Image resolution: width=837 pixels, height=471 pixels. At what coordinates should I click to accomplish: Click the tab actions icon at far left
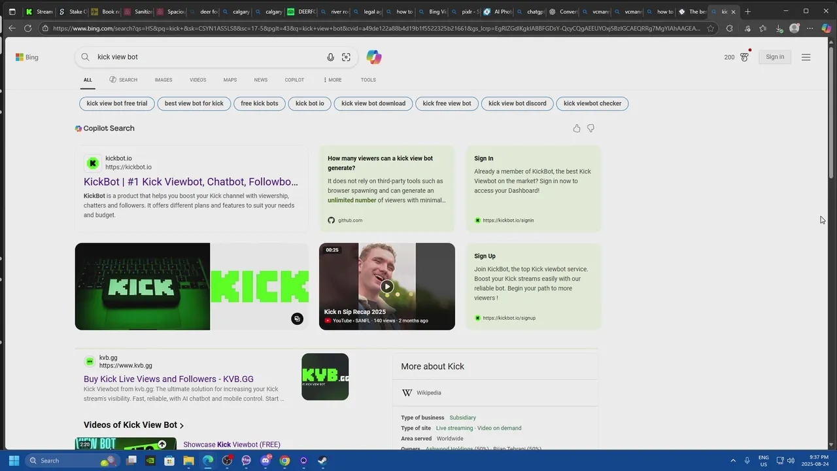[x=12, y=11]
